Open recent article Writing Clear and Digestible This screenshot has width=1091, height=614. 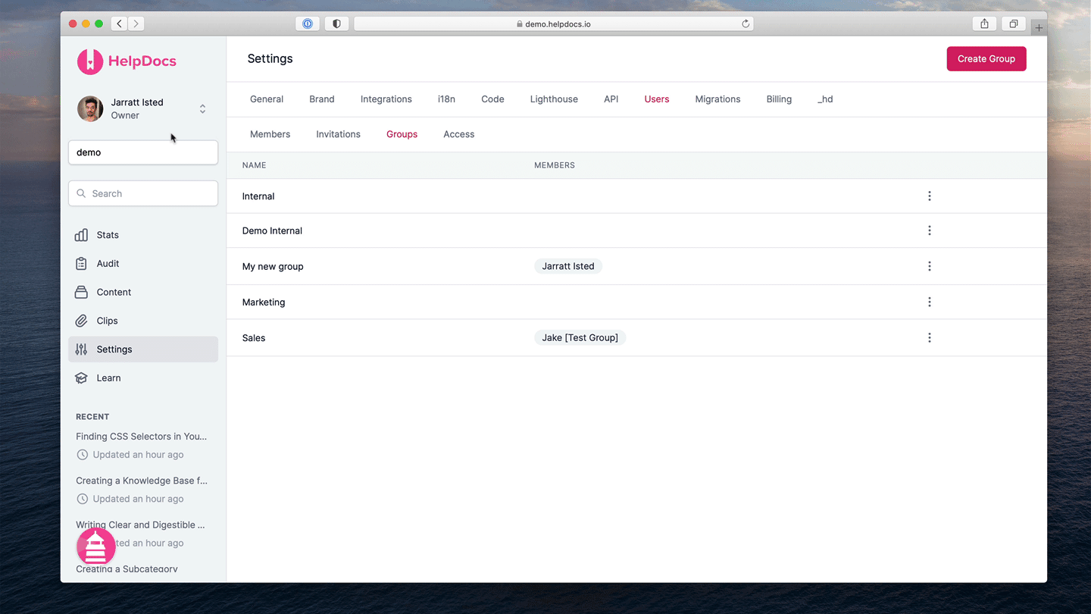pos(140,525)
